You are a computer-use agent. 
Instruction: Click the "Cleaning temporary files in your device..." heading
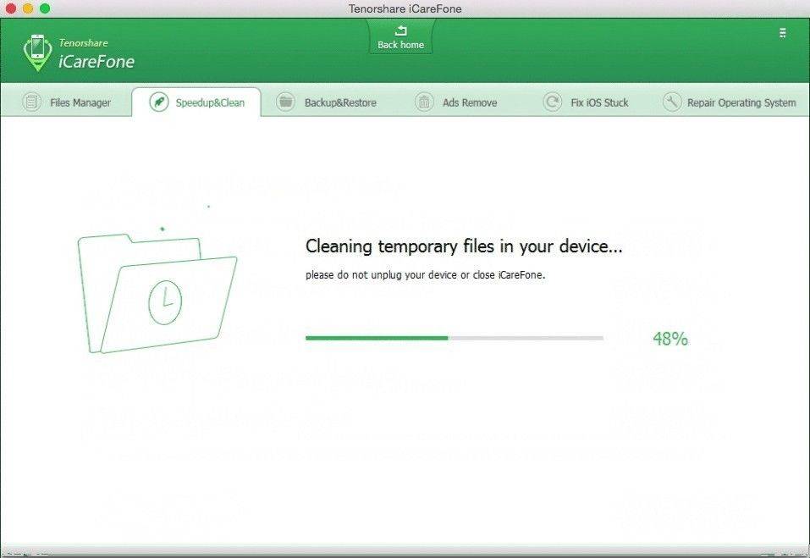(x=464, y=246)
